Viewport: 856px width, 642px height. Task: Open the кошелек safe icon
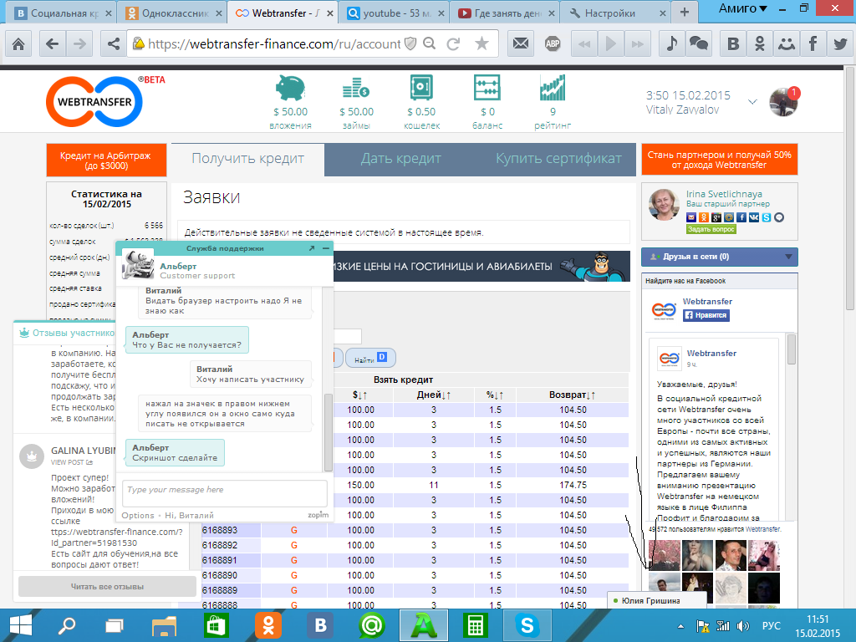tap(421, 87)
